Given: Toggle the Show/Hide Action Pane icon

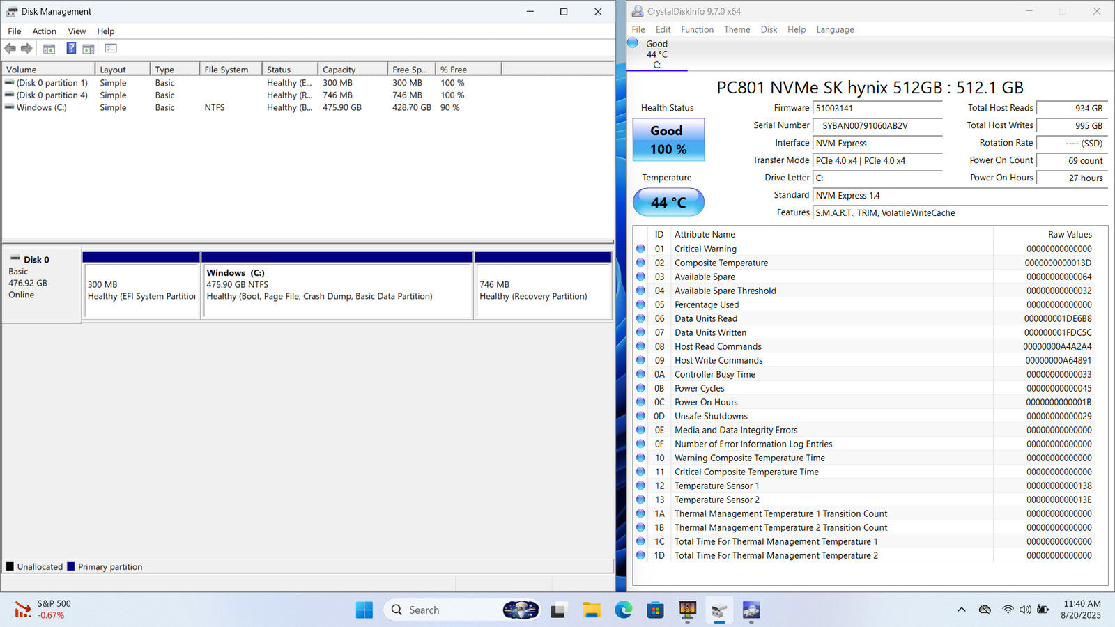Looking at the screenshot, I should tap(89, 49).
